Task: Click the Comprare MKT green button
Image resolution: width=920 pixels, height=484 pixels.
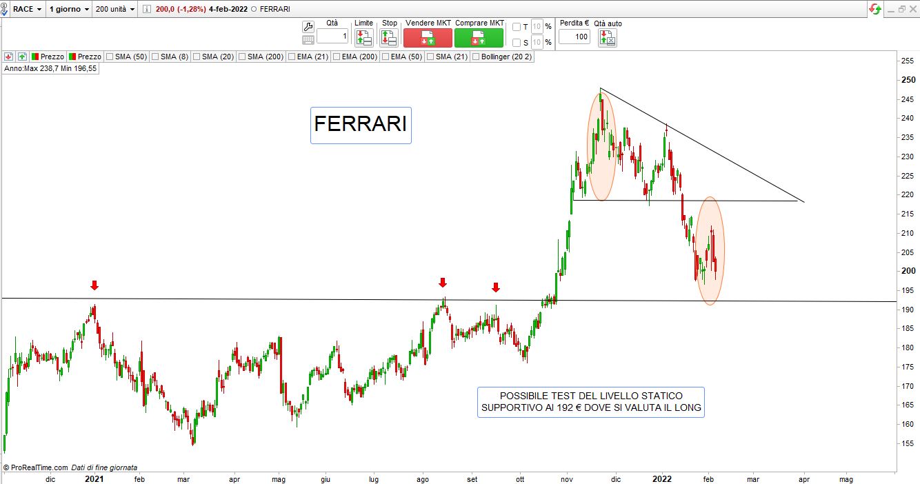Action: click(479, 37)
